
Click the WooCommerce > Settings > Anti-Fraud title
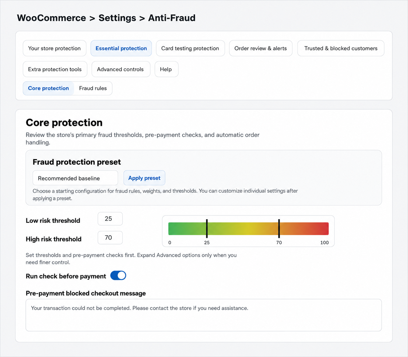106,18
